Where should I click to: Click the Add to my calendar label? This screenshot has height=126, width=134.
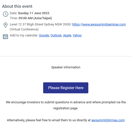[24, 35]
